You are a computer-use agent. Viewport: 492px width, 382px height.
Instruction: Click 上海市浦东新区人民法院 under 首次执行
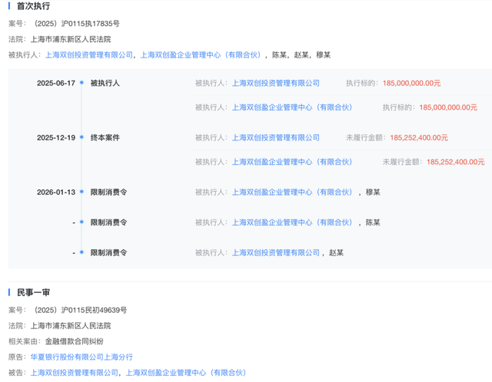pos(71,39)
